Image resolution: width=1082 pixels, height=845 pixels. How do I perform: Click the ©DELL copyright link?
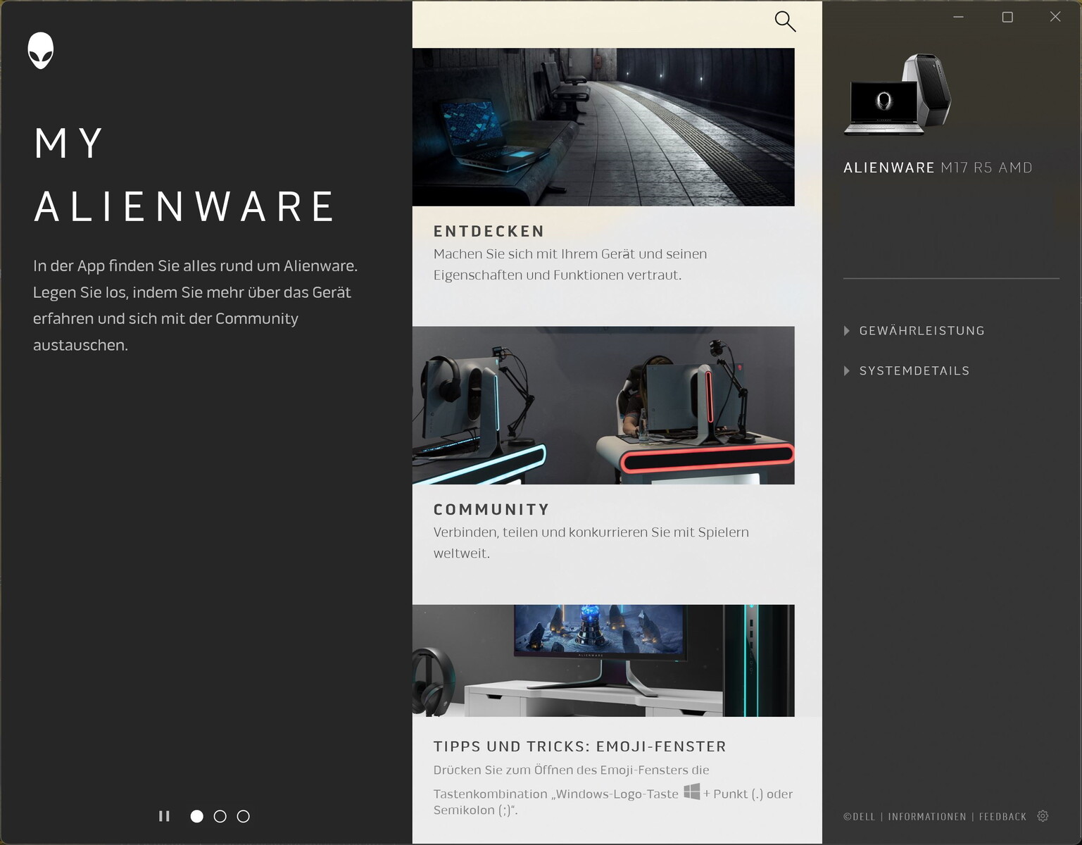tap(862, 816)
